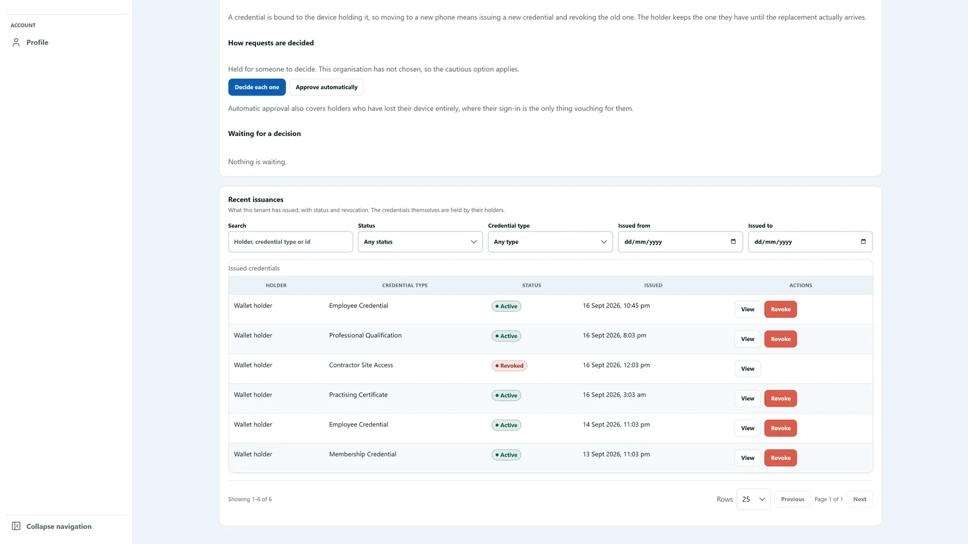View the 14 Sept Employee Credential
Screen dimensions: 968x544
click(748, 428)
